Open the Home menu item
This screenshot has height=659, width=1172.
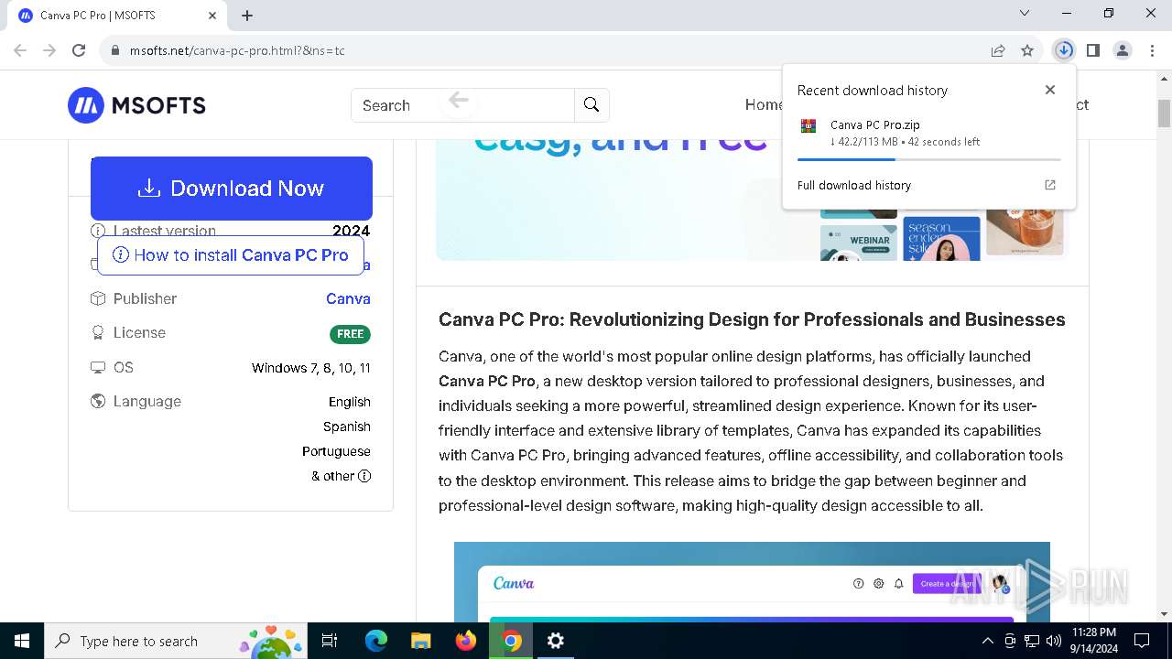coord(764,104)
